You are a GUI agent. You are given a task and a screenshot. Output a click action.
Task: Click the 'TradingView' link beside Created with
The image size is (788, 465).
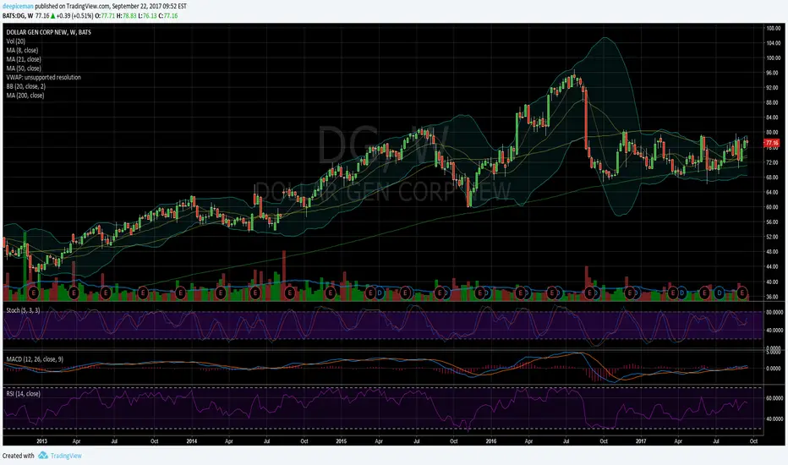pos(66,456)
